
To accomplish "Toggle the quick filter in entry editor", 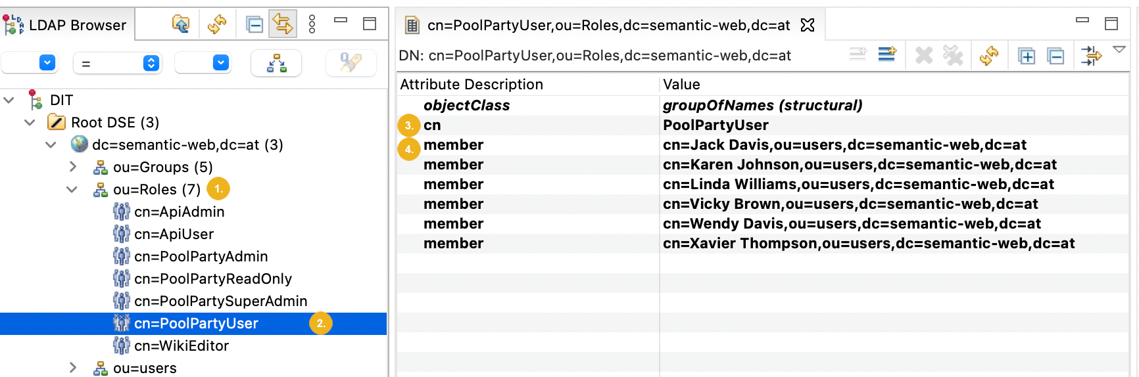I will pos(1090,56).
